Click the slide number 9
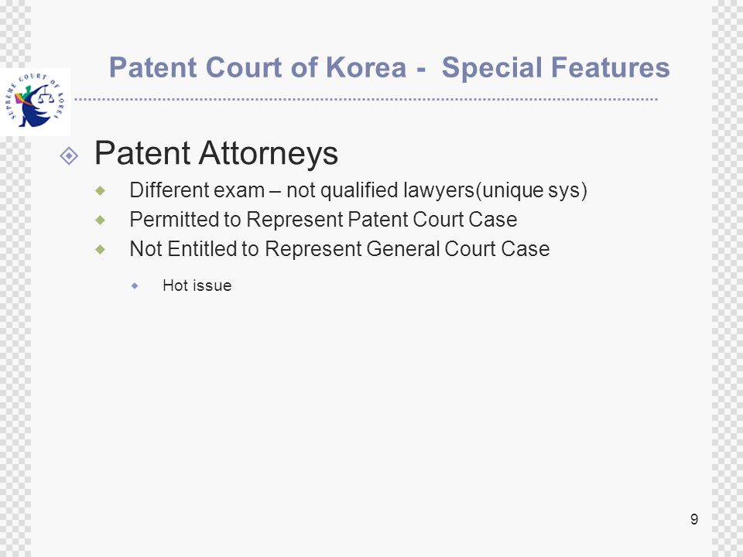743x557 pixels. tap(694, 520)
